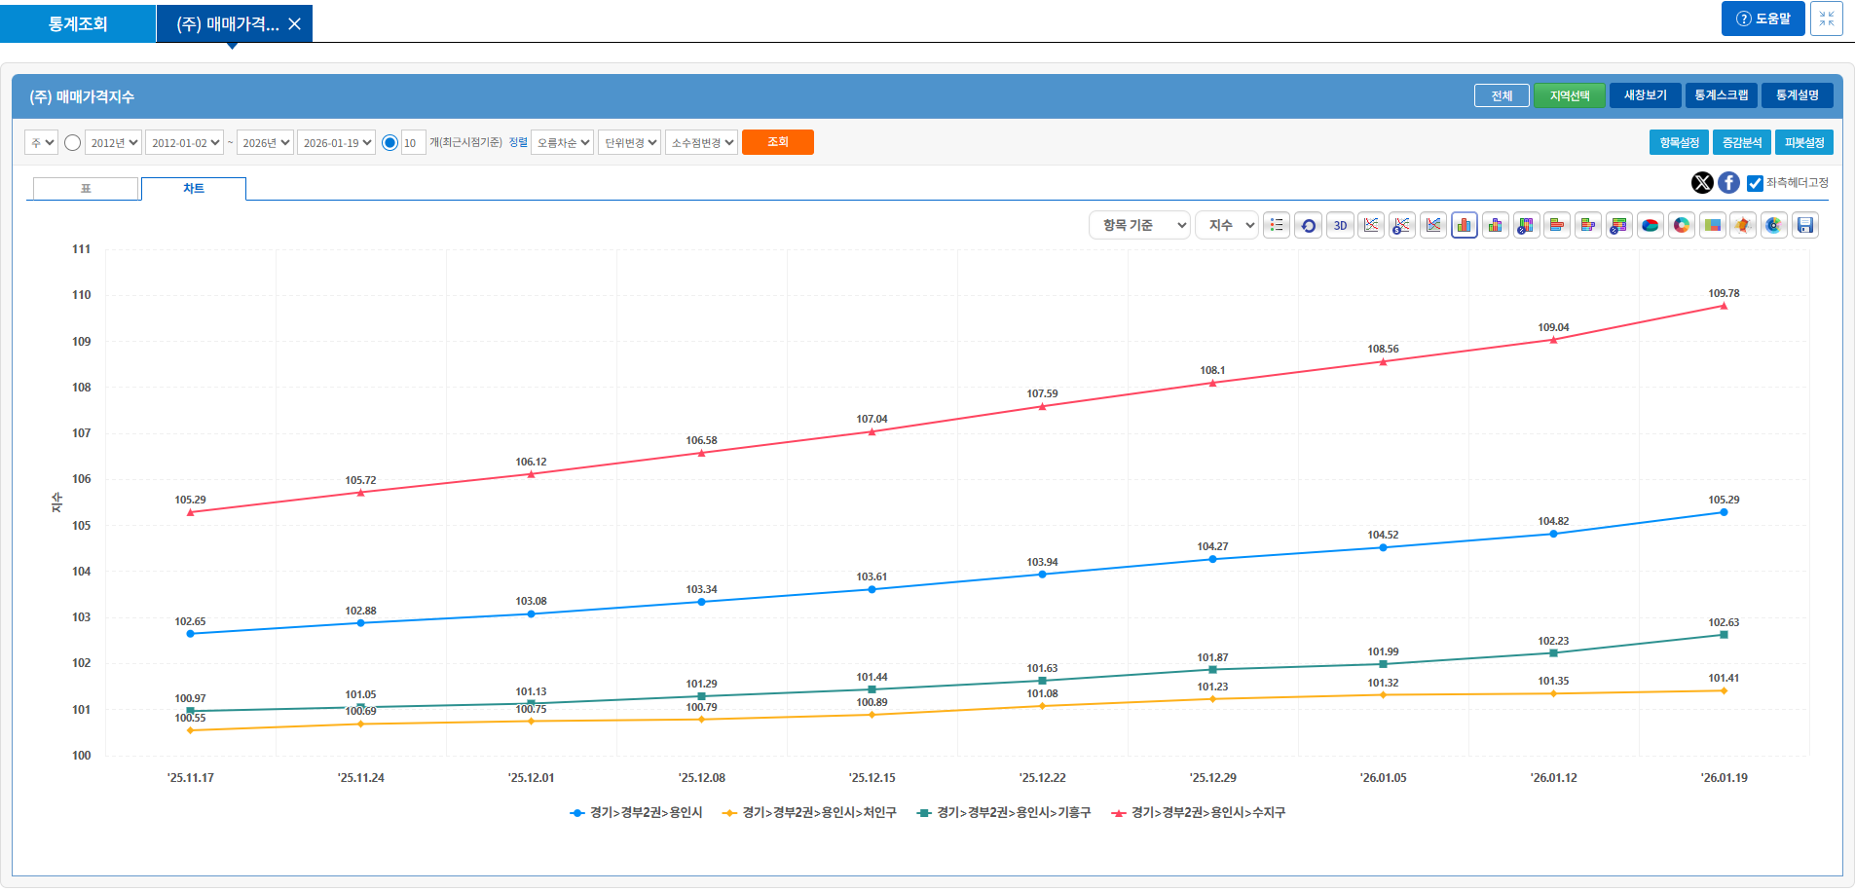
Task: Click the 통계설명 button
Action: [1798, 95]
